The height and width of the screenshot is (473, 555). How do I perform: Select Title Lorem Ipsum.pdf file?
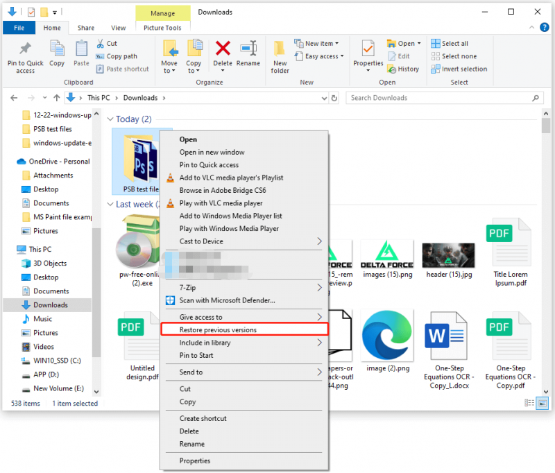pos(511,252)
